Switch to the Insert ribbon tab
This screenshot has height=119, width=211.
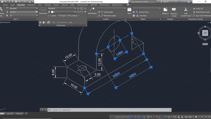13,5
